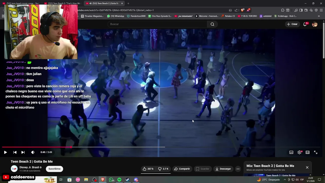The height and width of the screenshot is (183, 325).
Task: Play the paused YouTube video
Action: pos(5,152)
